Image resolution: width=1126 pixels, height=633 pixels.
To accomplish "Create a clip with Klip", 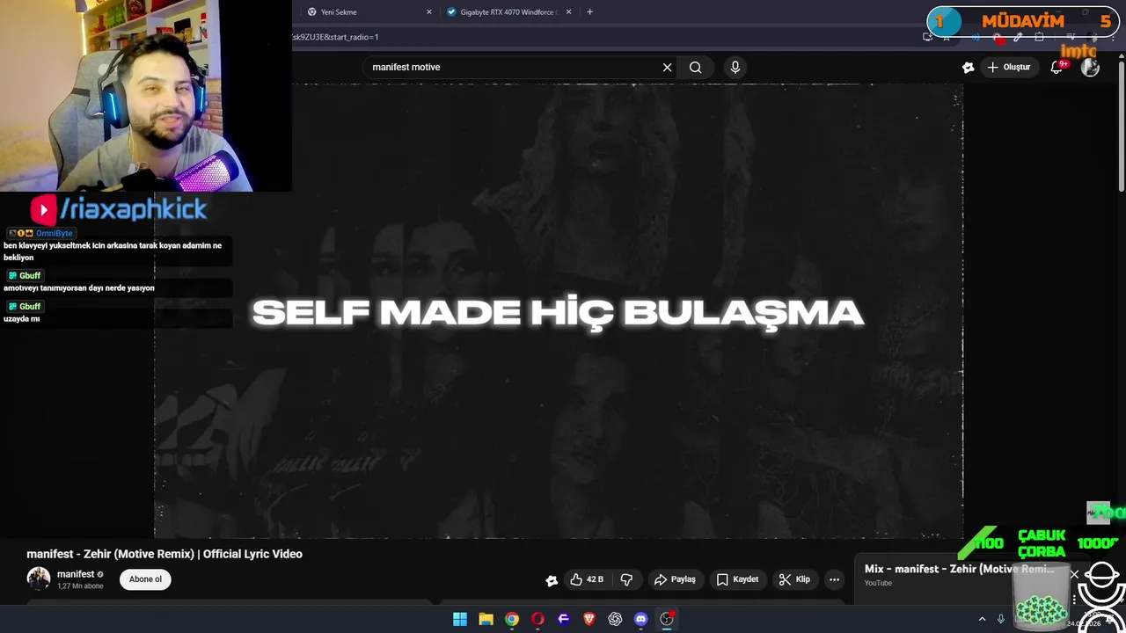I will click(794, 579).
